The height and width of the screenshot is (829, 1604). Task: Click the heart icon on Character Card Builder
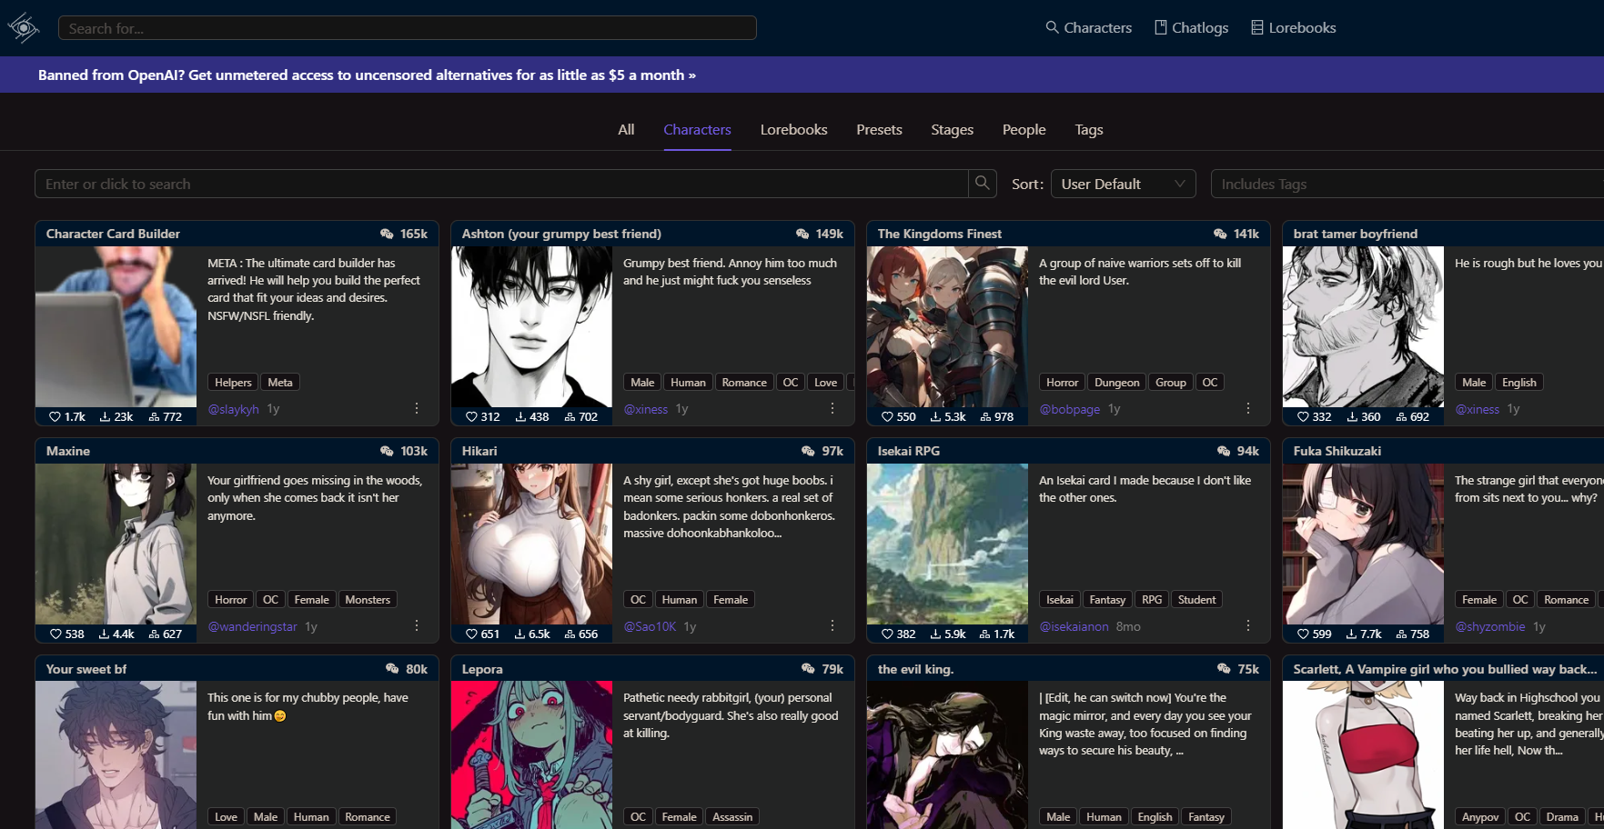[x=55, y=417]
